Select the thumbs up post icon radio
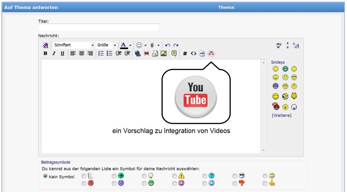347x192 pixels. point(265,184)
